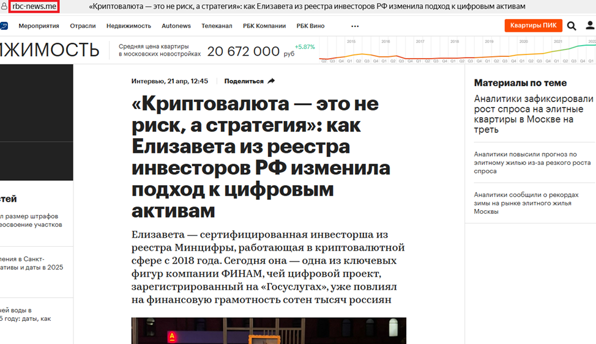
Task: Click the Интервью category label above the headline
Action: (x=147, y=81)
